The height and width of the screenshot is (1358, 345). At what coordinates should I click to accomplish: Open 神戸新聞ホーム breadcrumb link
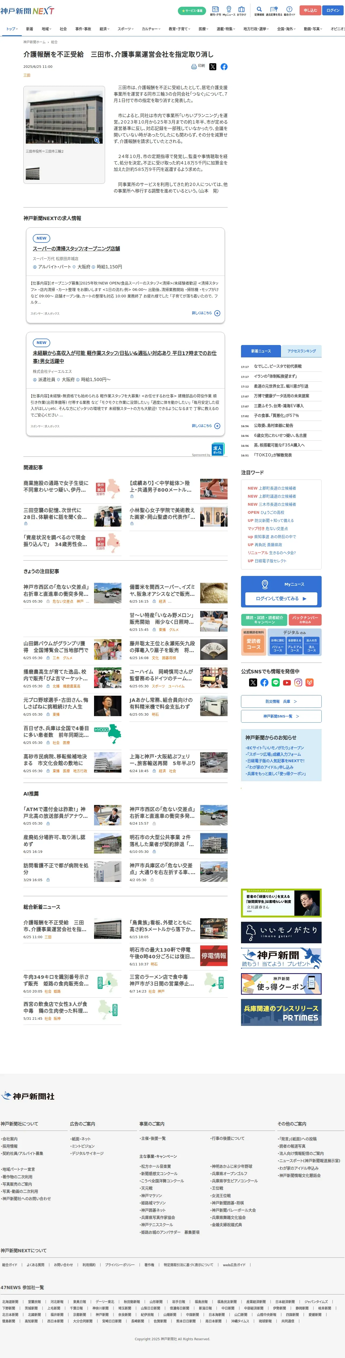tap(34, 42)
